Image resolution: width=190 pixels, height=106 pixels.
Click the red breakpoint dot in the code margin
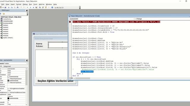click(x=70, y=22)
